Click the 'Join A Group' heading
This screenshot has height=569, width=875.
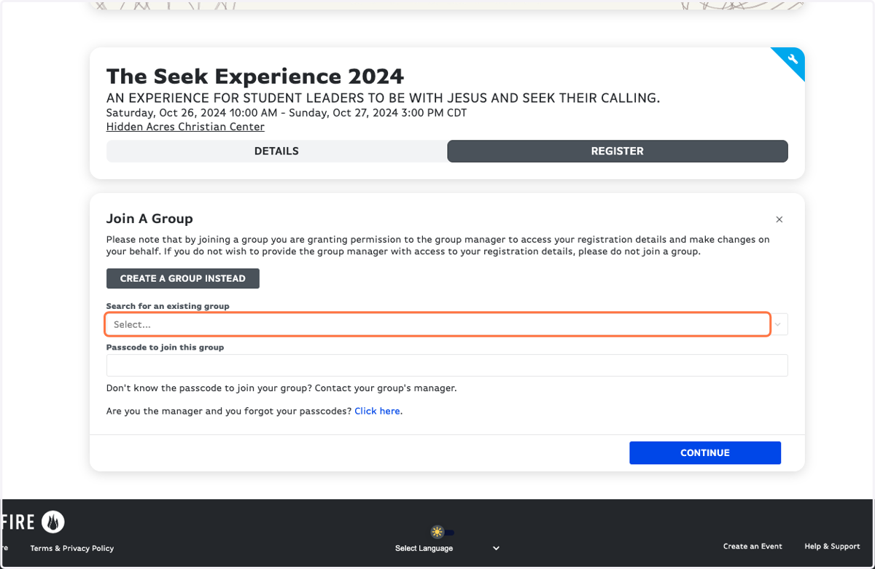tap(149, 219)
